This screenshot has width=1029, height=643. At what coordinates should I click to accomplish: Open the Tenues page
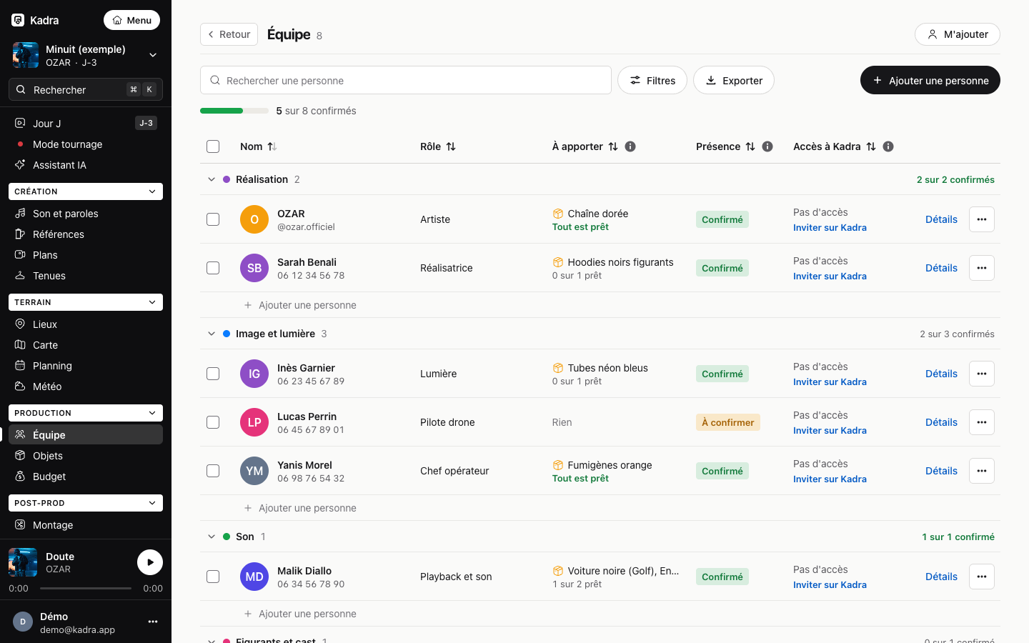pyautogui.click(x=86, y=275)
